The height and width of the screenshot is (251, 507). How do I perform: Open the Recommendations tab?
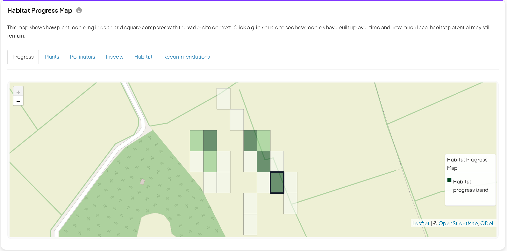187,57
